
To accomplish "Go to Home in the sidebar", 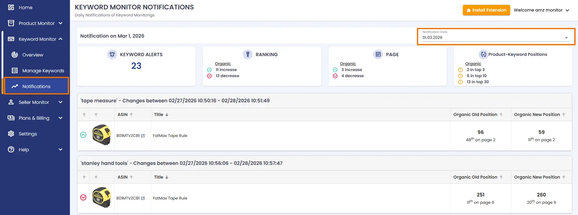I will (x=26, y=7).
